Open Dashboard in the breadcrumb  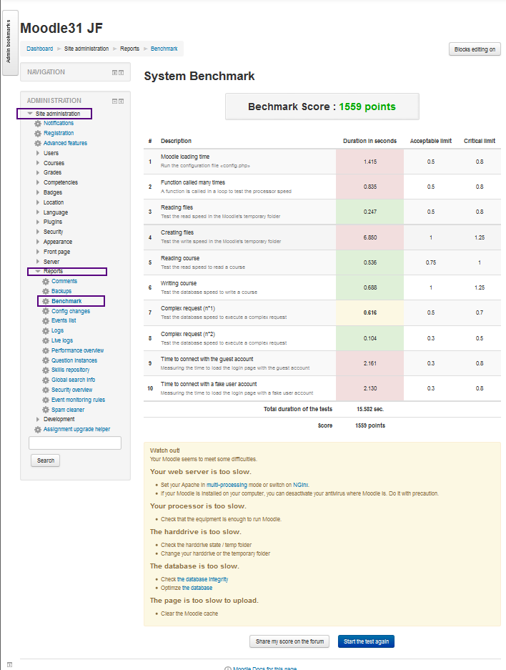click(x=40, y=49)
